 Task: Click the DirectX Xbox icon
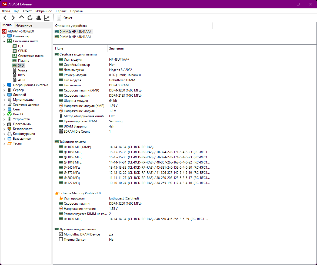click(9, 114)
